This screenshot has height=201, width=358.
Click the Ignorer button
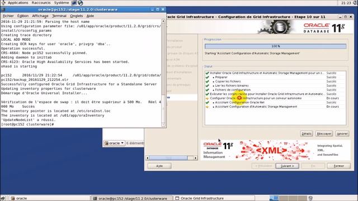[342, 134]
